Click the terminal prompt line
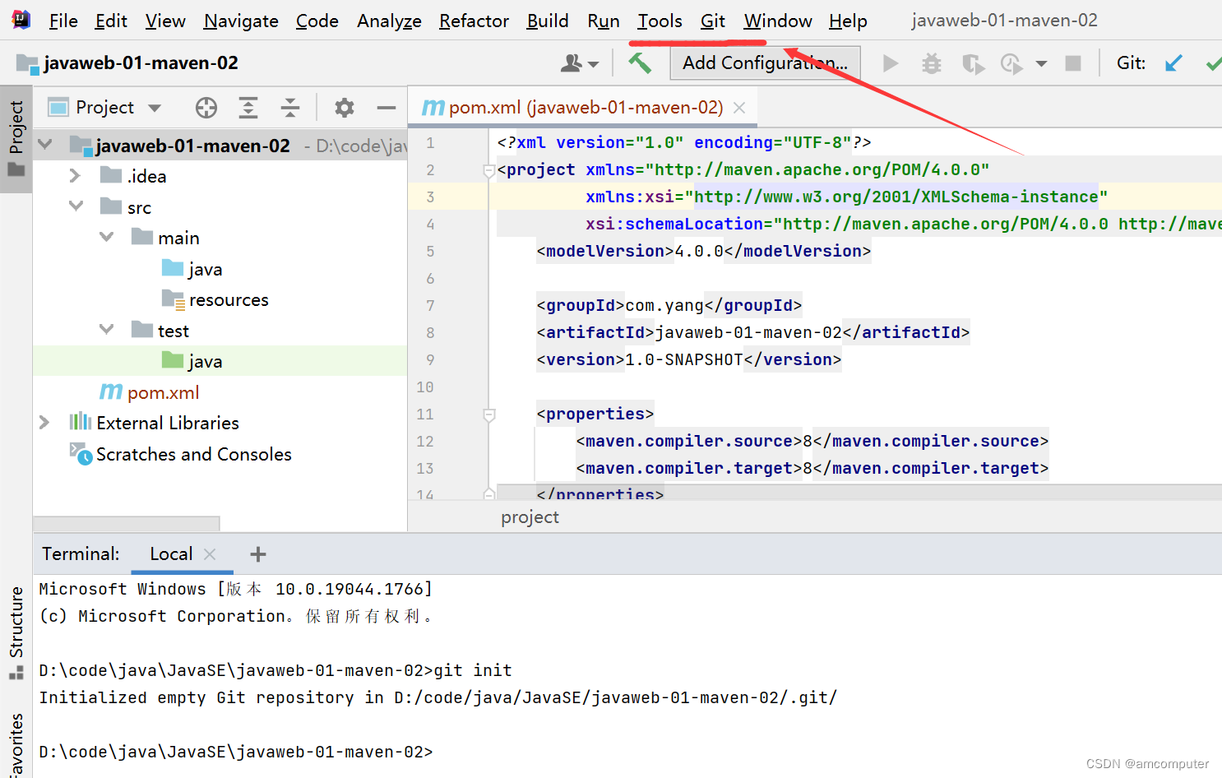1222x778 pixels. tap(235, 752)
